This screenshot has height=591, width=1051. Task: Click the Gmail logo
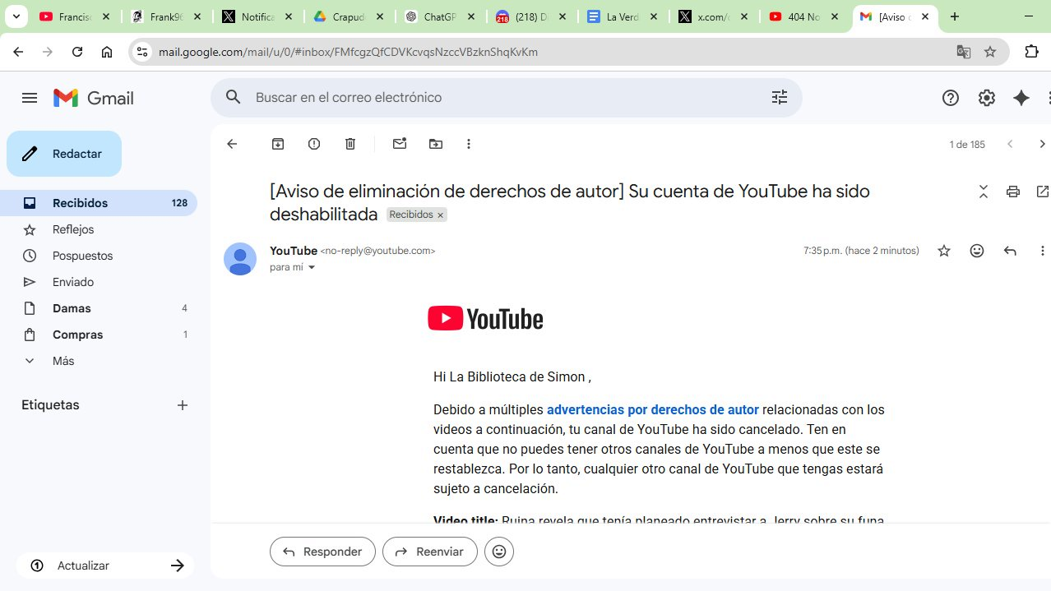click(x=94, y=98)
